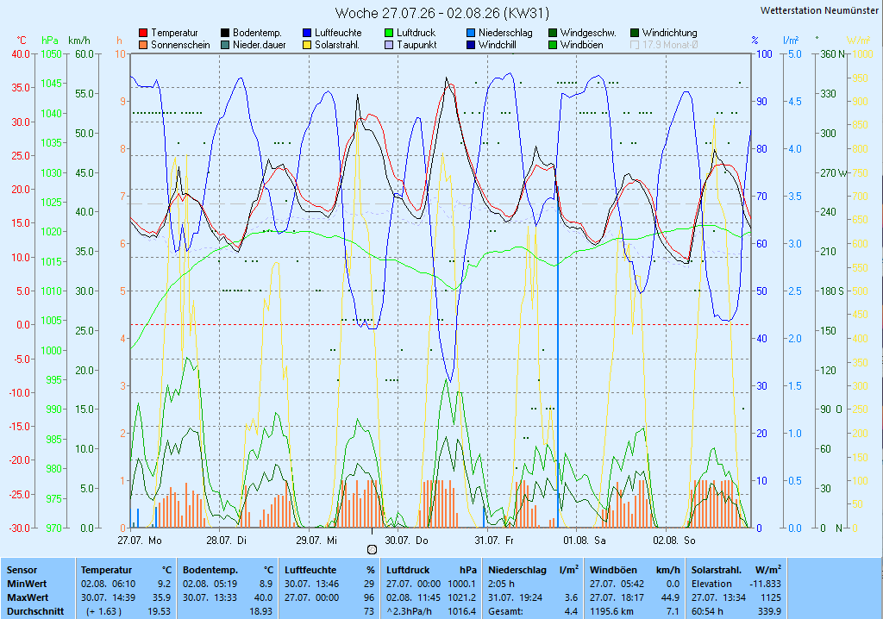Toggle the Windböen legend swatch
The height and width of the screenshot is (619, 883).
(x=553, y=45)
